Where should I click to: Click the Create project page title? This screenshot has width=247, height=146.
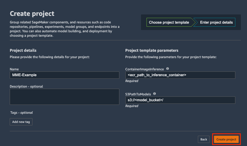pyautogui.click(x=32, y=14)
